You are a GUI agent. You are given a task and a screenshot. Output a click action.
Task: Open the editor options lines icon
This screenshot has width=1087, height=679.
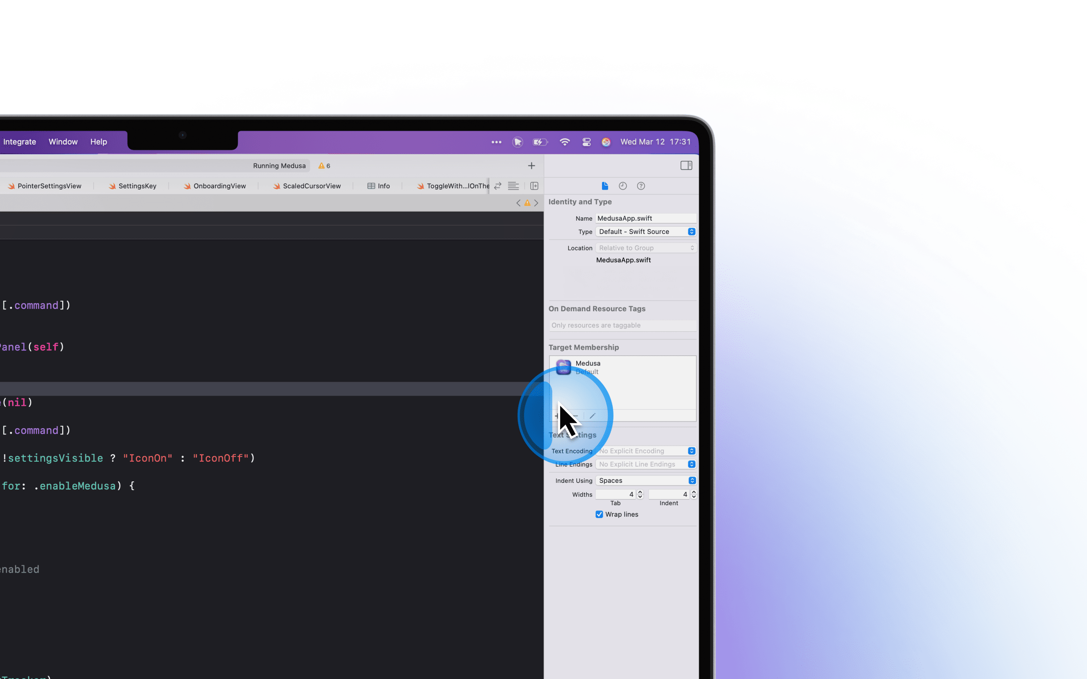click(513, 186)
